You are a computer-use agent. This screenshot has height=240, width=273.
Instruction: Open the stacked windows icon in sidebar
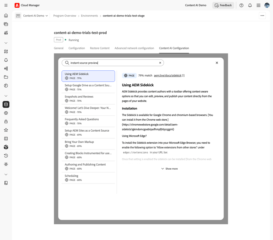6,24
